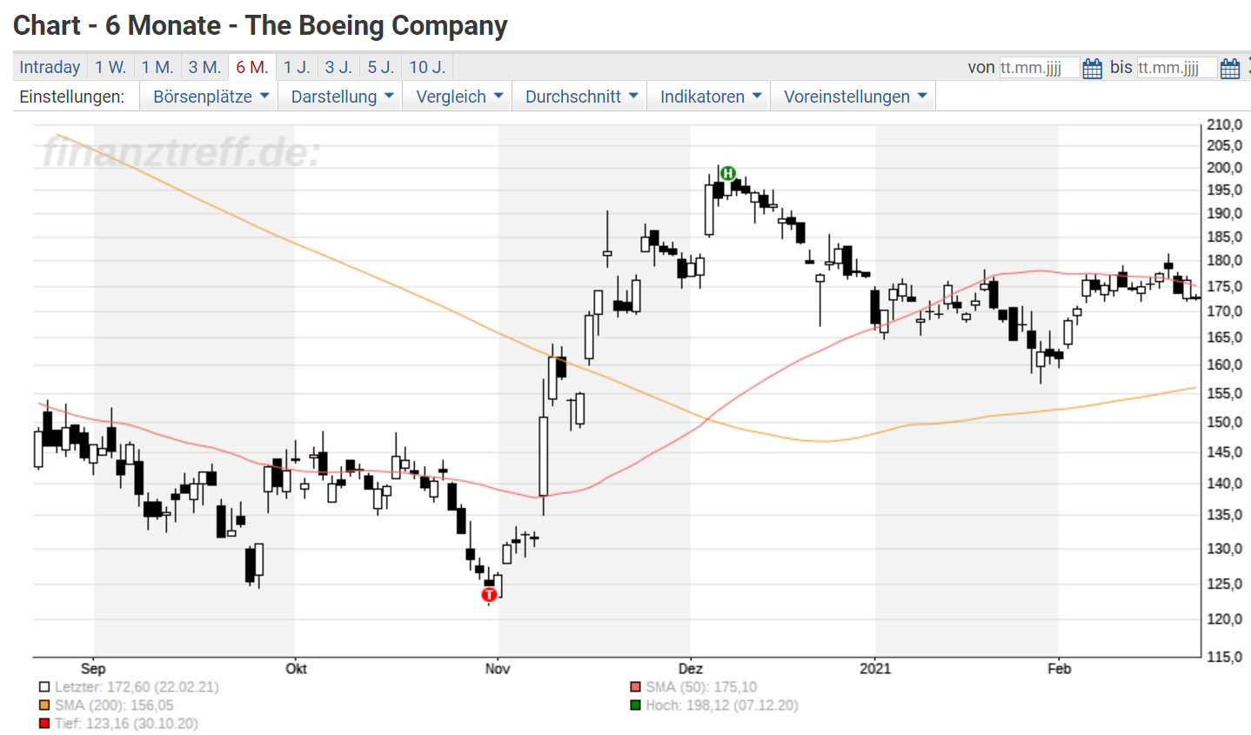Select the 3 M. time range tab
The image size is (1251, 735).
pyautogui.click(x=204, y=67)
